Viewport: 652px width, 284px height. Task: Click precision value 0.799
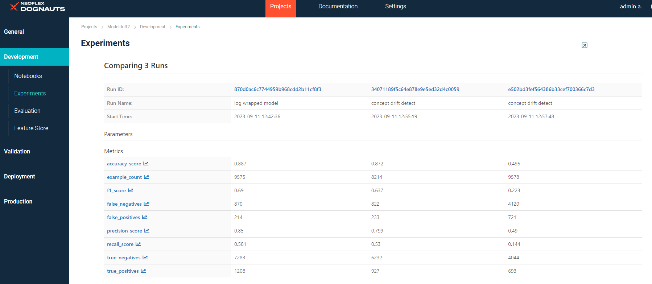click(x=377, y=231)
